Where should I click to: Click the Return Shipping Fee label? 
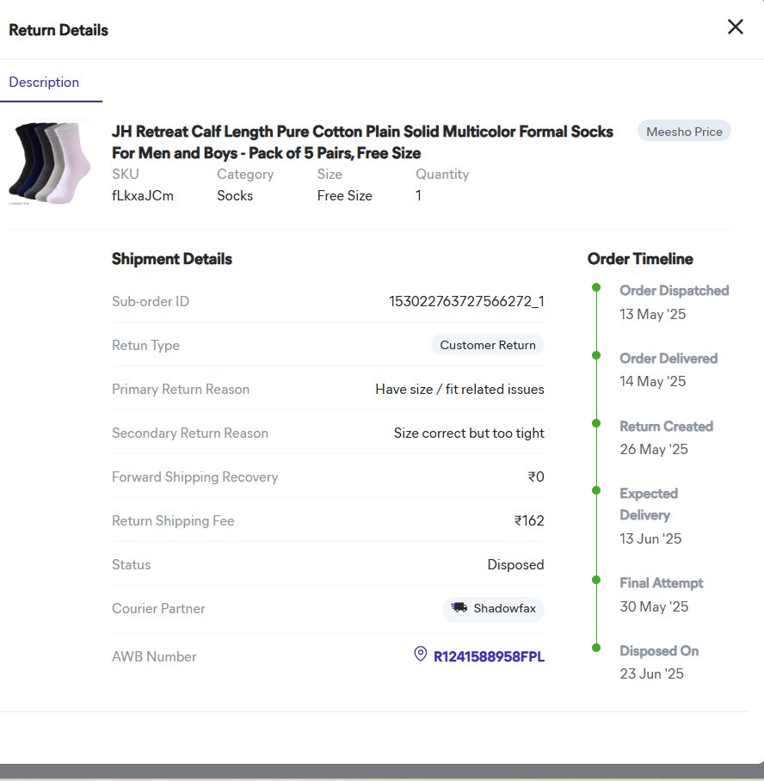click(173, 520)
